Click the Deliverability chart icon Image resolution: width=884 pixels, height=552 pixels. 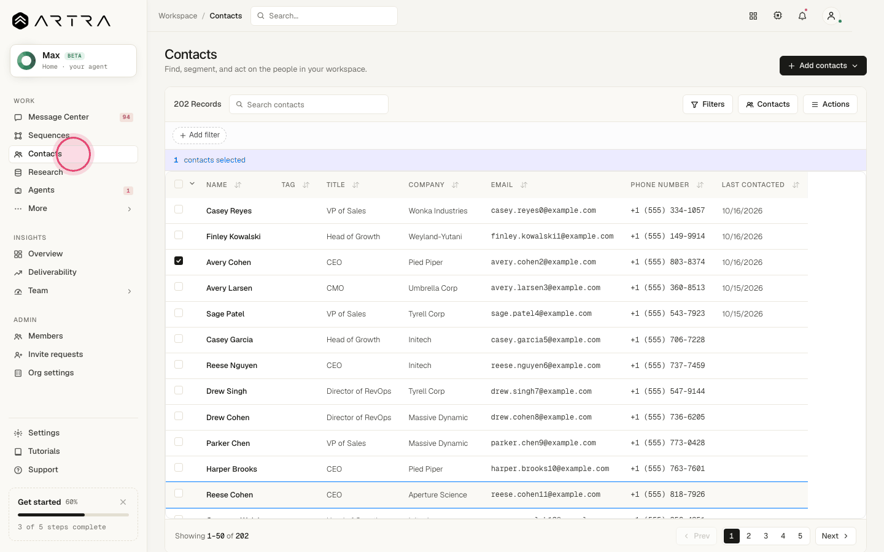tap(18, 272)
